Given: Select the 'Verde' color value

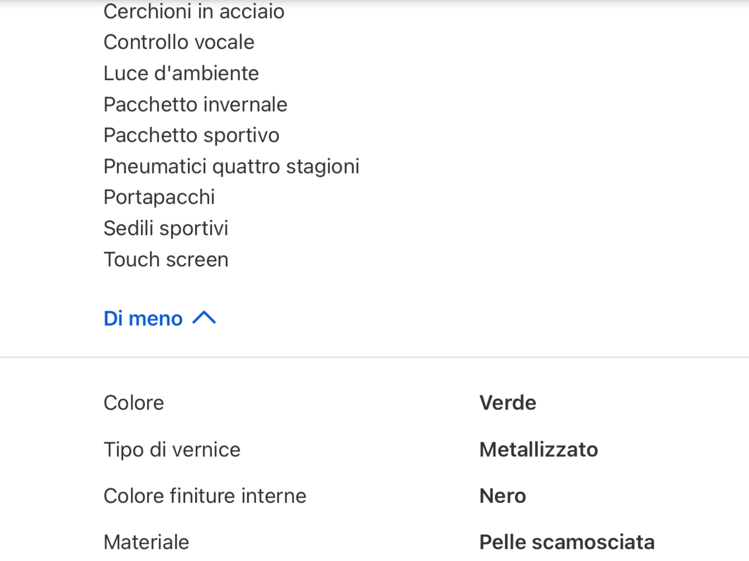Looking at the screenshot, I should coord(508,403).
